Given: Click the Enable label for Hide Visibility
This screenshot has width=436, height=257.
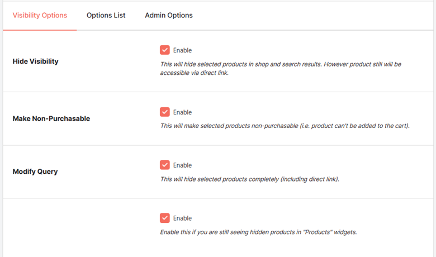Looking at the screenshot, I should click(x=182, y=50).
